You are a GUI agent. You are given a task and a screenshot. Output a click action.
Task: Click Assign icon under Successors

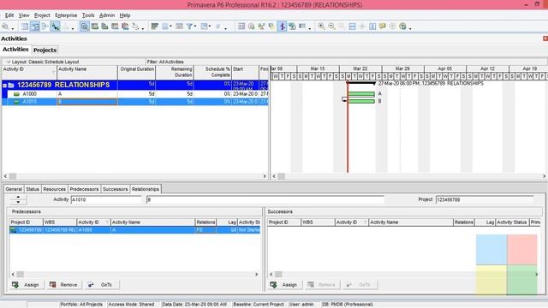coord(273,285)
